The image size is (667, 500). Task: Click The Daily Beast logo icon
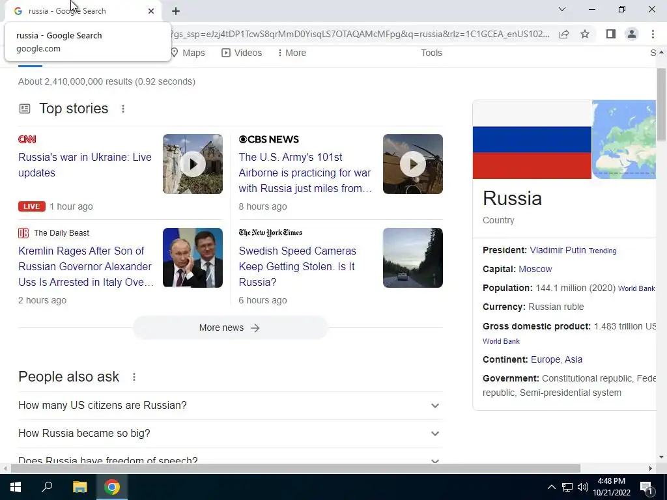point(23,233)
